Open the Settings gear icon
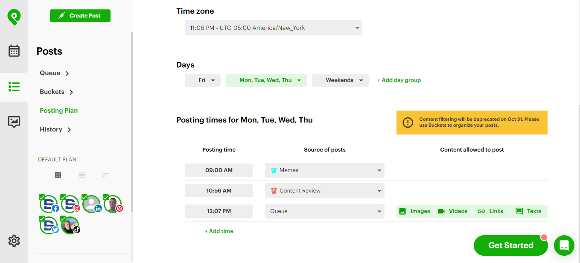The width and height of the screenshot is (580, 263). pyautogui.click(x=14, y=240)
